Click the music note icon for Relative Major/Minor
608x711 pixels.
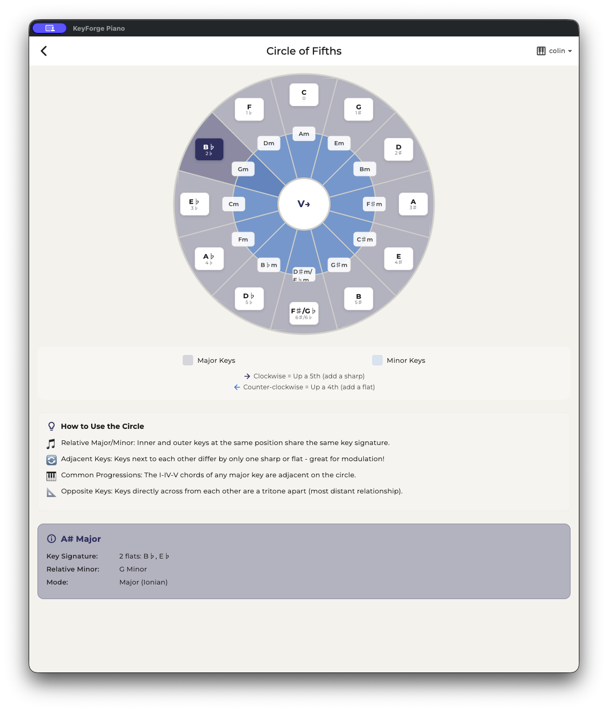51,443
